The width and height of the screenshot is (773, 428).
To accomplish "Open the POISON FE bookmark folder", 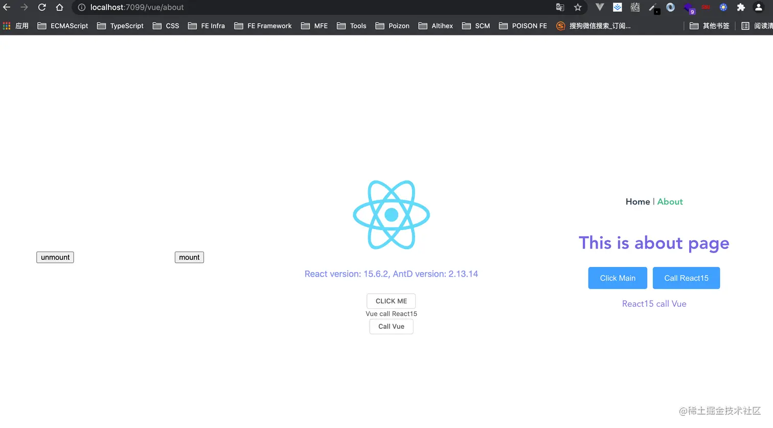I will (x=522, y=26).
